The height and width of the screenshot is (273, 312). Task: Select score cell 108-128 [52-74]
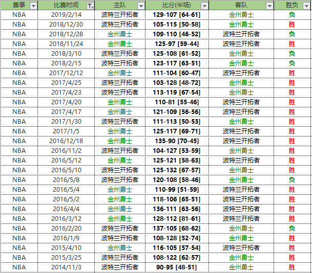[x=177, y=238]
